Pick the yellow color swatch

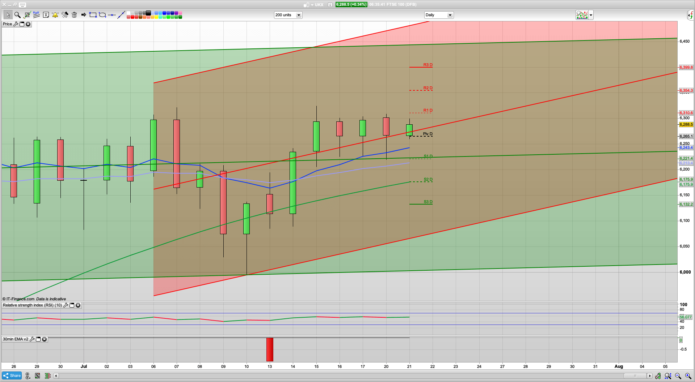tap(156, 17)
